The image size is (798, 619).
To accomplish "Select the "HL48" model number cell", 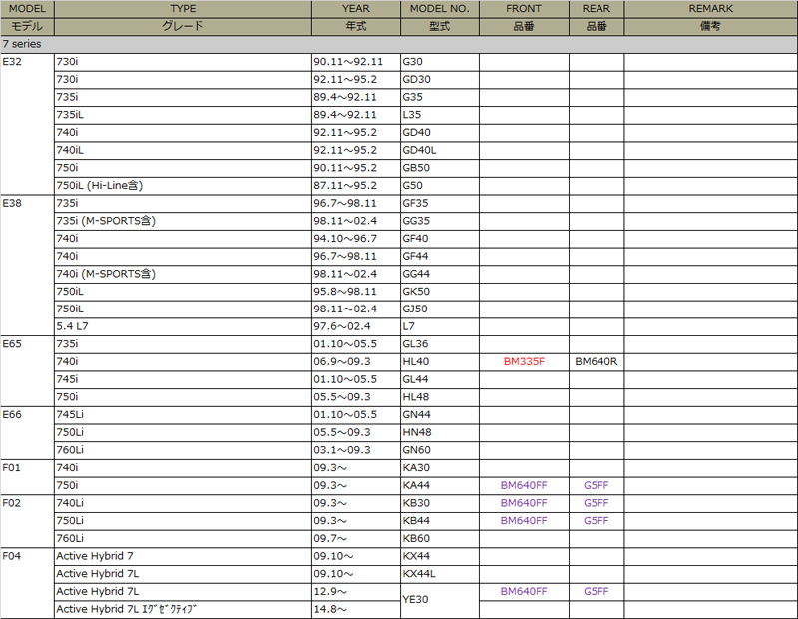I will (440, 397).
